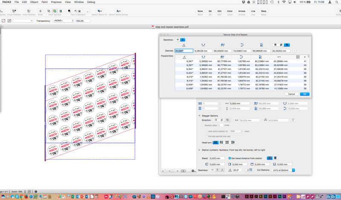Expand the Station numbers section
The width and height of the screenshot is (341, 200).
click(199, 150)
